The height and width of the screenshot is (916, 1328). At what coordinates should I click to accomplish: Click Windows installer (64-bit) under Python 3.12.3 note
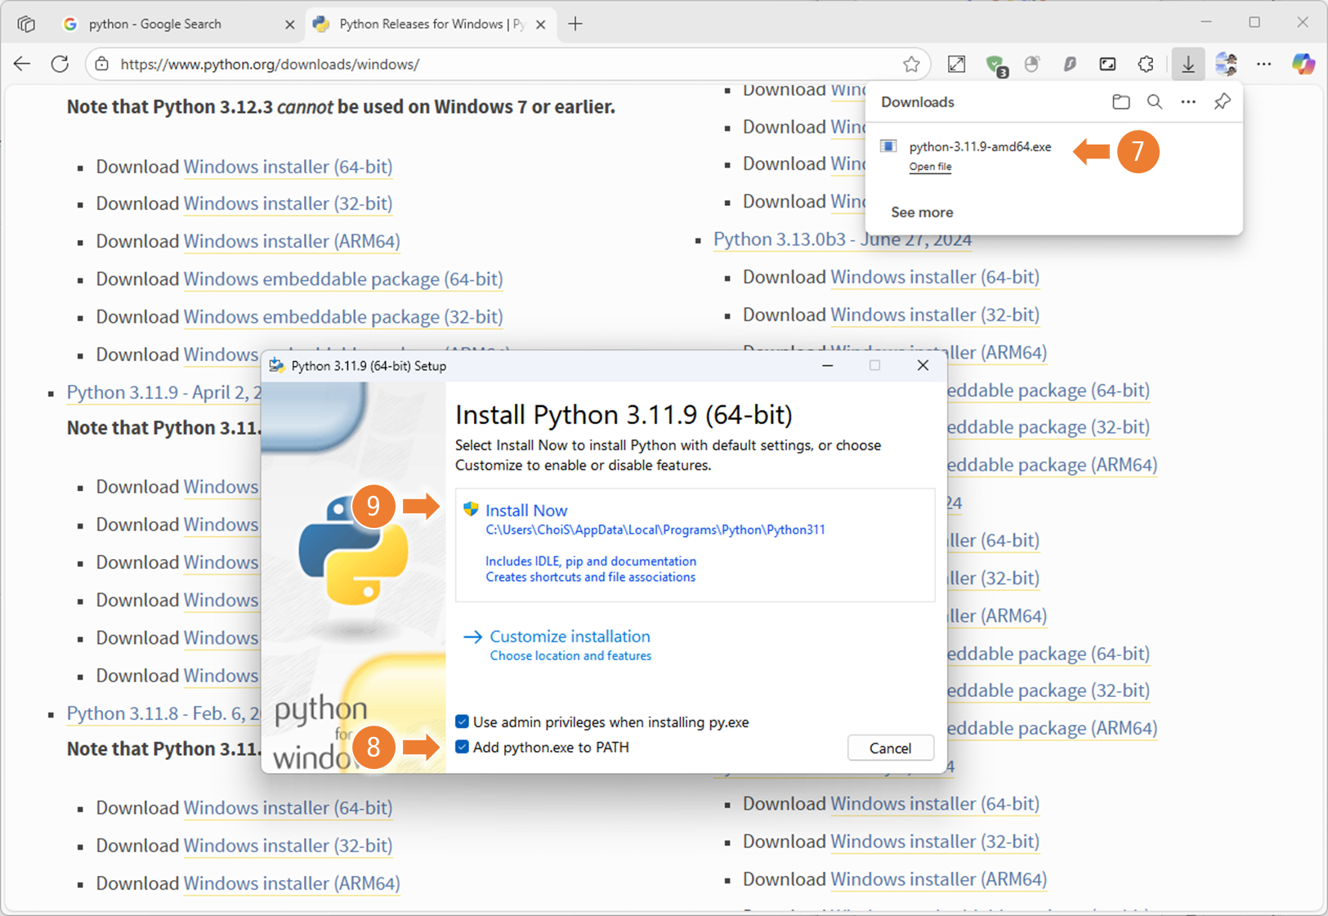coord(288,167)
